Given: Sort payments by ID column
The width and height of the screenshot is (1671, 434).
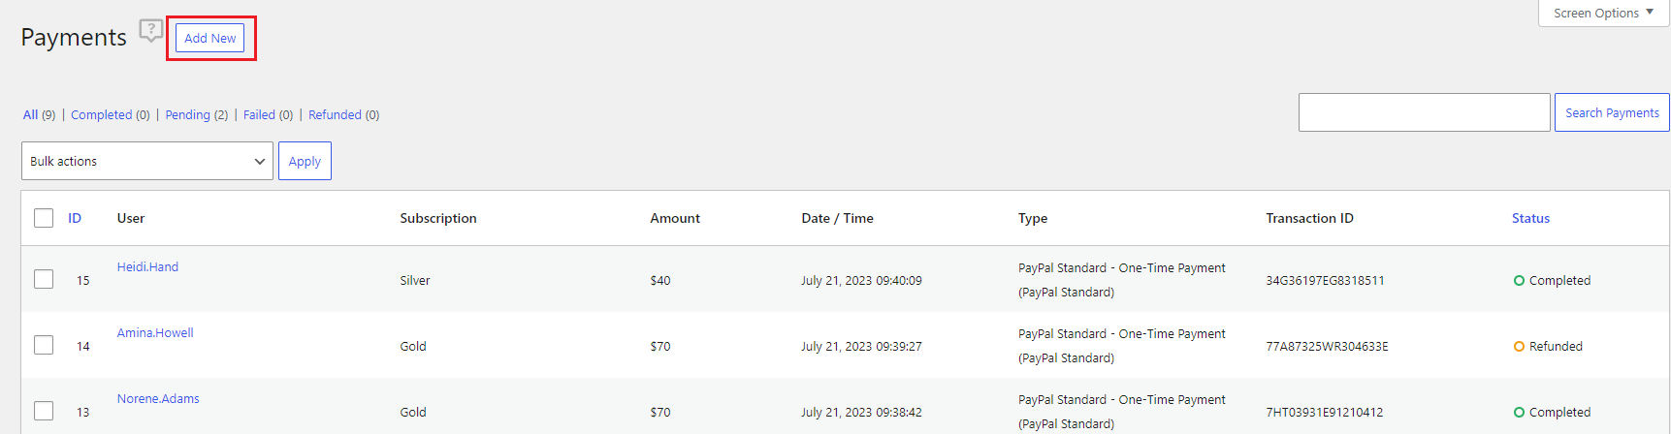Looking at the screenshot, I should point(75,218).
